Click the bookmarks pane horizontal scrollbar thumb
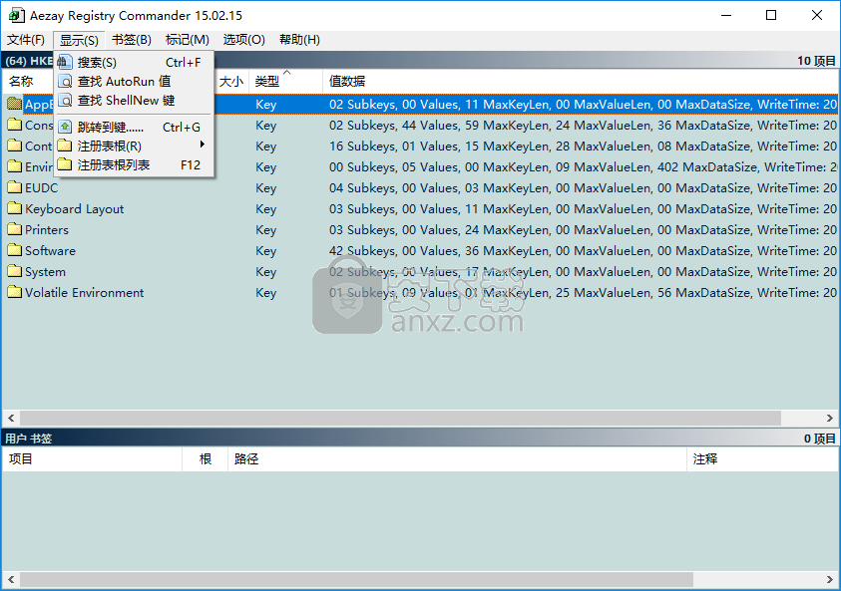The width and height of the screenshot is (841, 591). pos(357,579)
